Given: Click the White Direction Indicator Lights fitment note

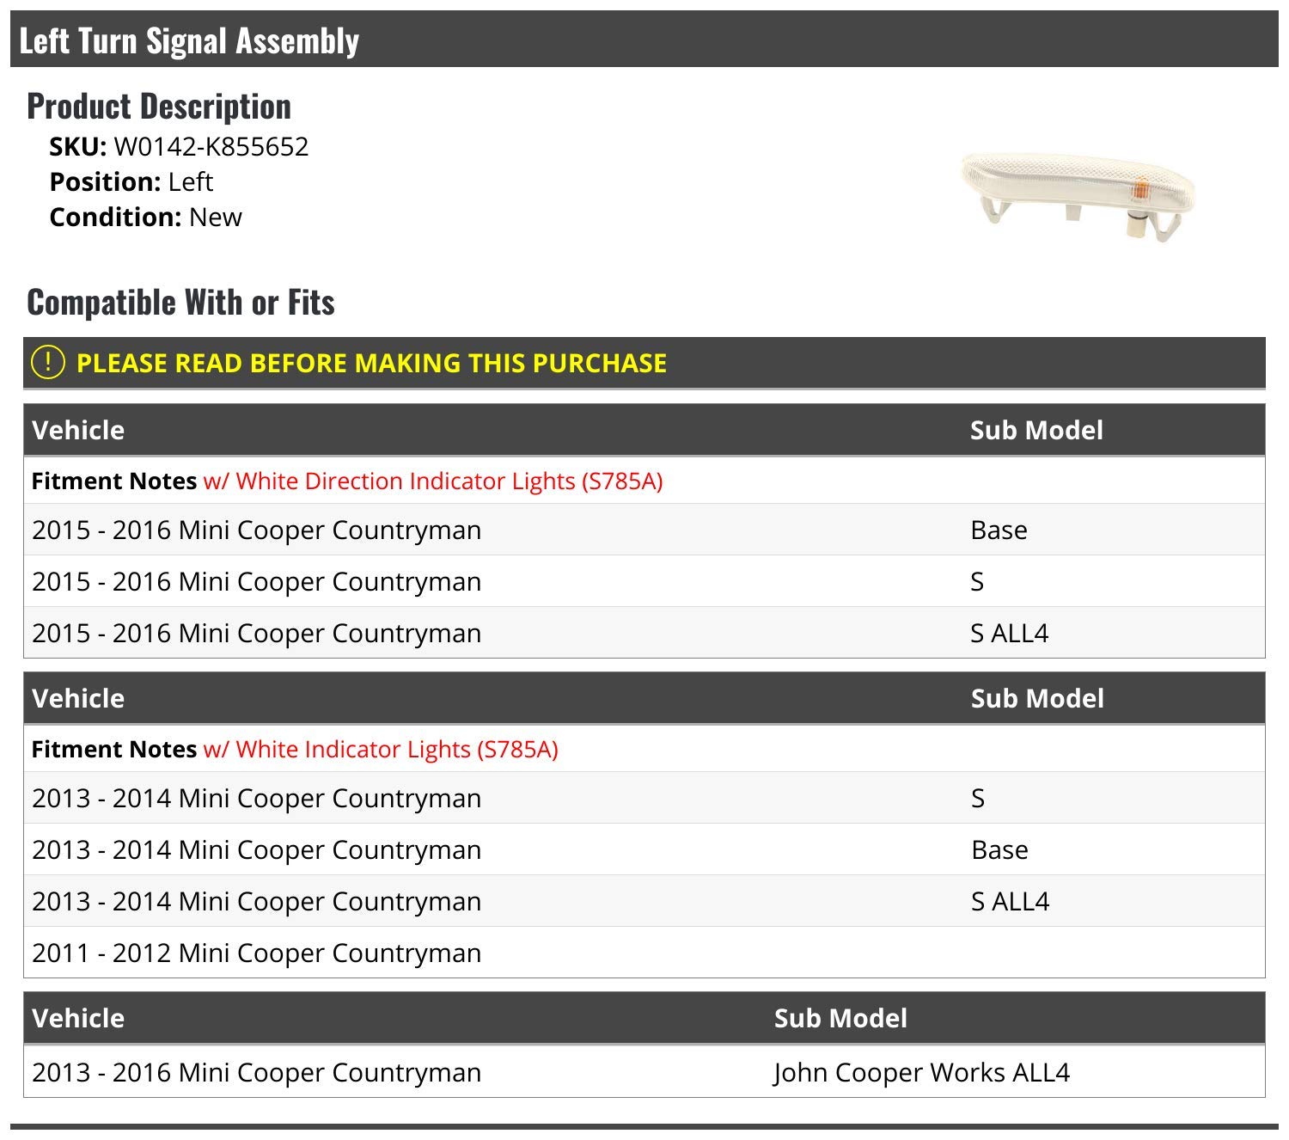Looking at the screenshot, I should [432, 481].
